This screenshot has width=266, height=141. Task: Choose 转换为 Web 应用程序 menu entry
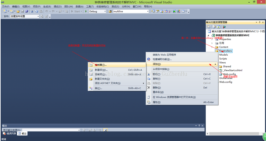182,55
